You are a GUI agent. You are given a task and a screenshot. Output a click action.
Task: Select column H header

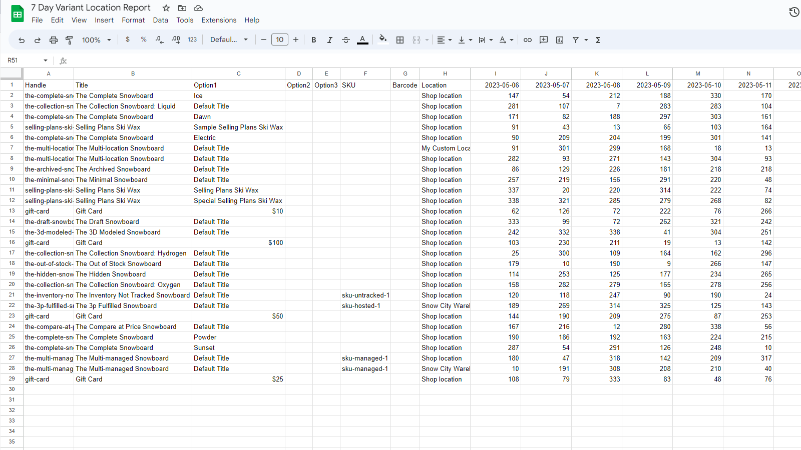click(445, 73)
